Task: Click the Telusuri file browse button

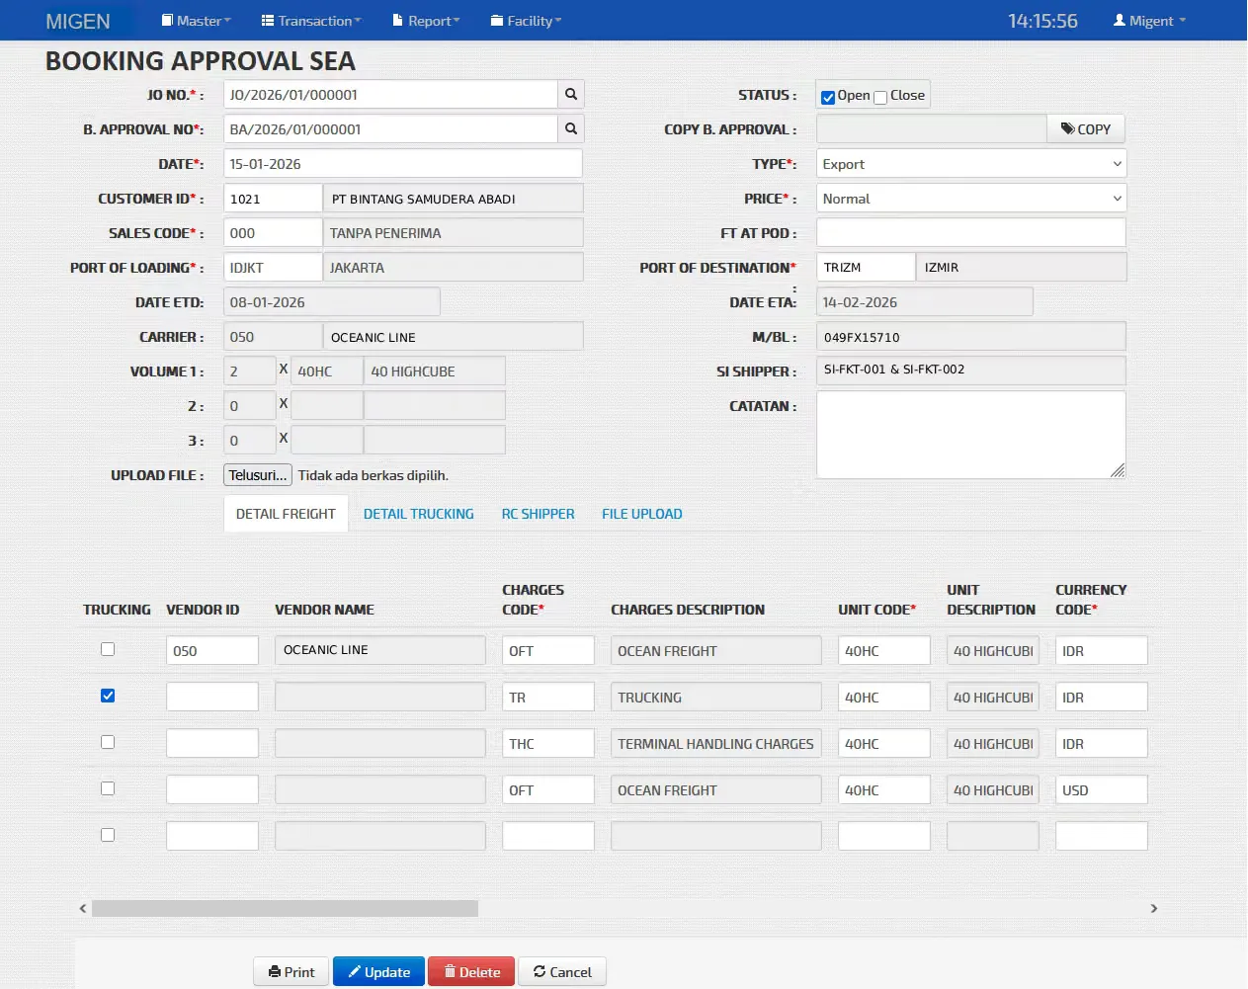Action: (258, 475)
